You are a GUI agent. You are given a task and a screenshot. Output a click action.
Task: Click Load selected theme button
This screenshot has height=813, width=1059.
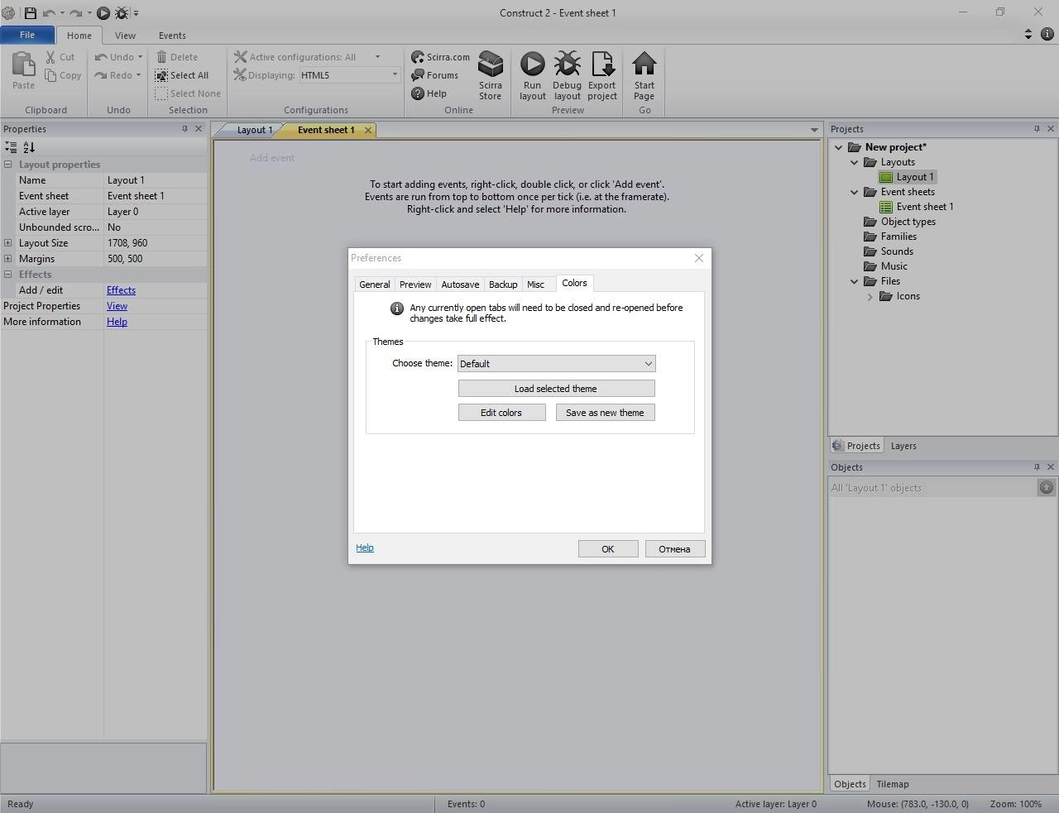point(556,389)
